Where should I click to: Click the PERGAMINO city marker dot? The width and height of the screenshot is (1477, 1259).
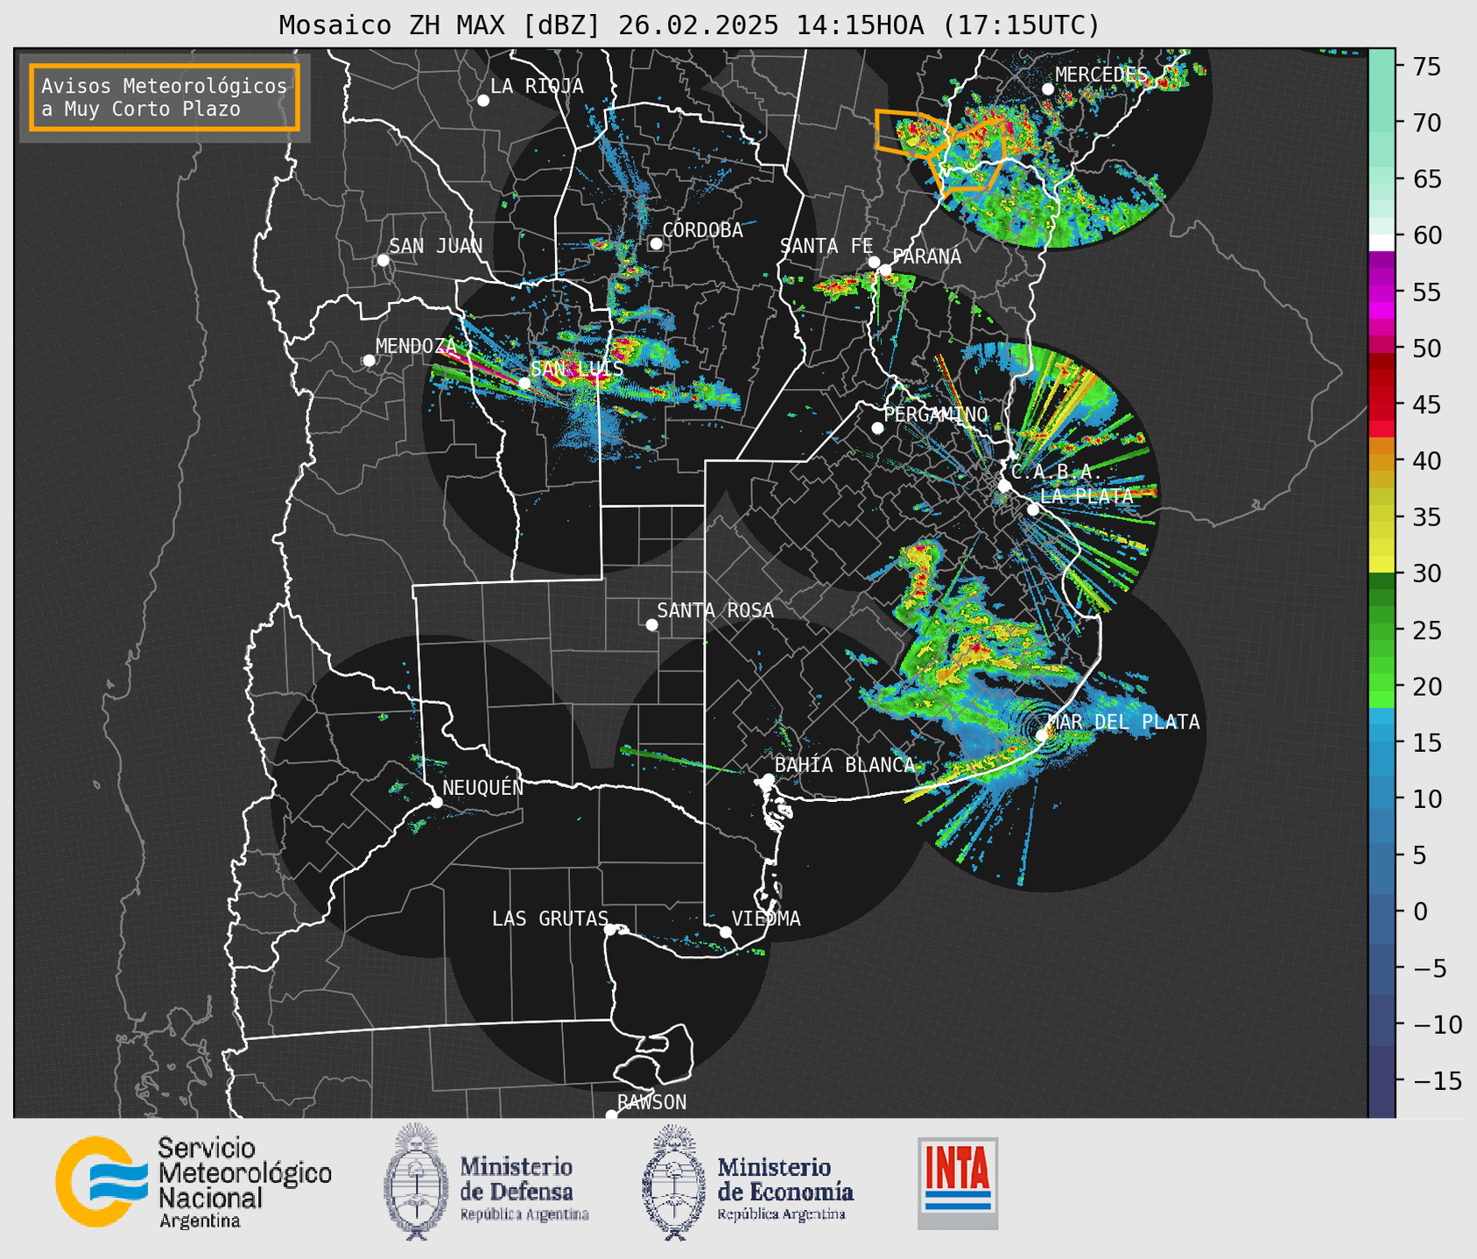point(877,428)
